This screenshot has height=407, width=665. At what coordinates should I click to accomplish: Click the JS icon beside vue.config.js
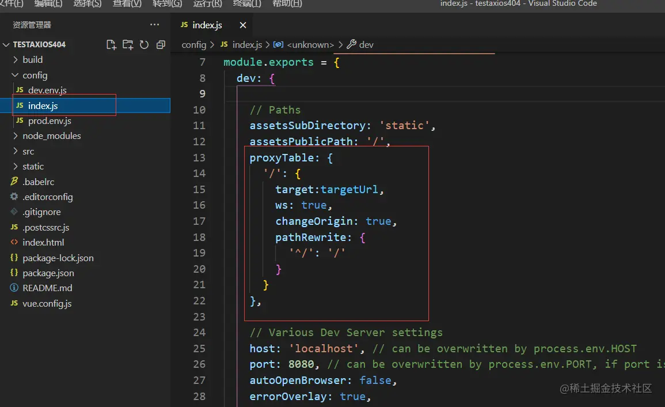(x=14, y=303)
